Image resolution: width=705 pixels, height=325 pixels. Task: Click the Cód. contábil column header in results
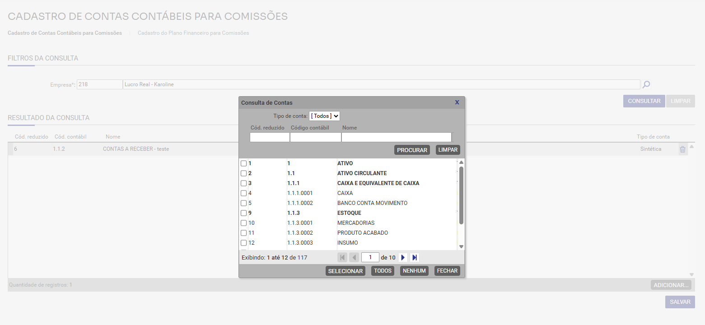(70, 137)
